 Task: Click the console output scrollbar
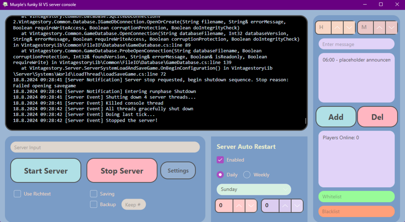(x=305, y=121)
